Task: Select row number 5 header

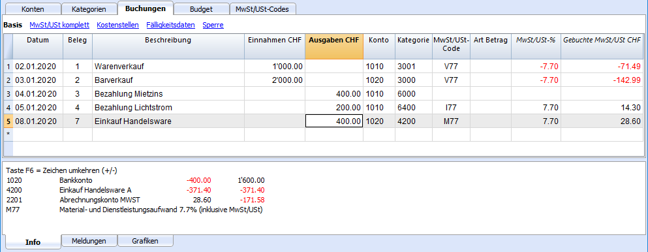Action: [8, 121]
